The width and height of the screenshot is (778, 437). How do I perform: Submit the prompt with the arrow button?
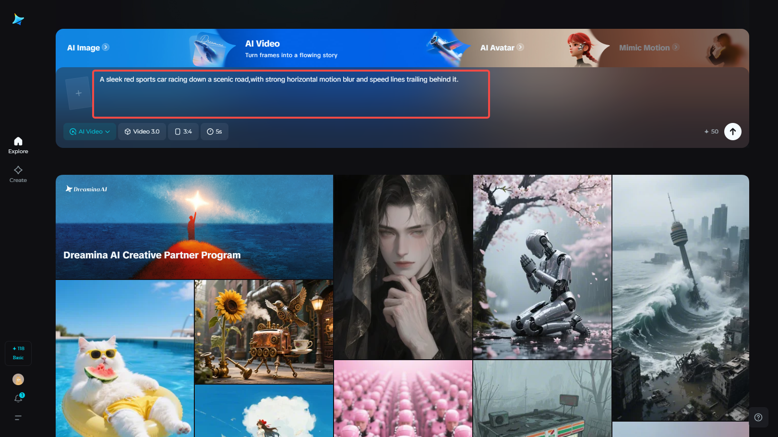733,132
